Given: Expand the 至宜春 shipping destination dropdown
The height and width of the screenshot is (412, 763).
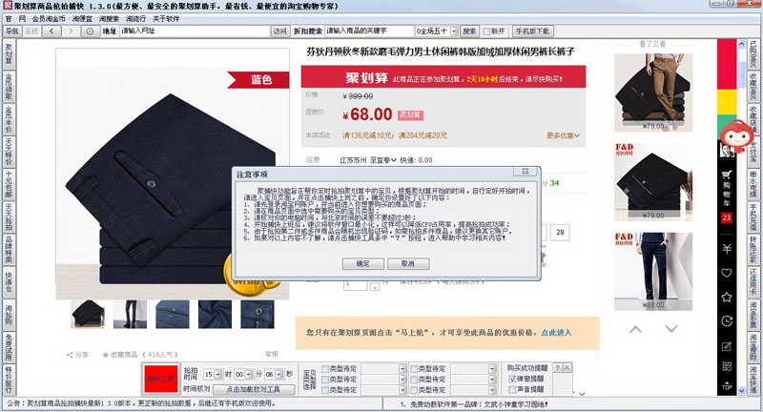Looking at the screenshot, I should click(383, 160).
